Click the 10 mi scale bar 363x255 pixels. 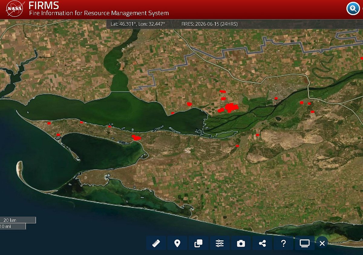[13, 226]
